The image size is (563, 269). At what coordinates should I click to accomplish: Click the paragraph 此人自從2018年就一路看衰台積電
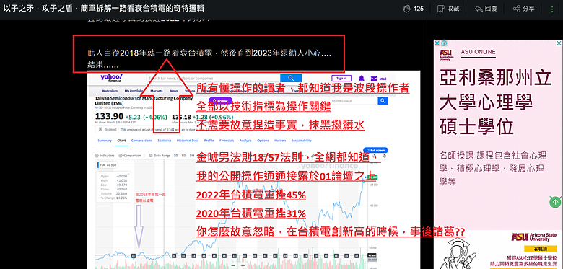click(210, 53)
